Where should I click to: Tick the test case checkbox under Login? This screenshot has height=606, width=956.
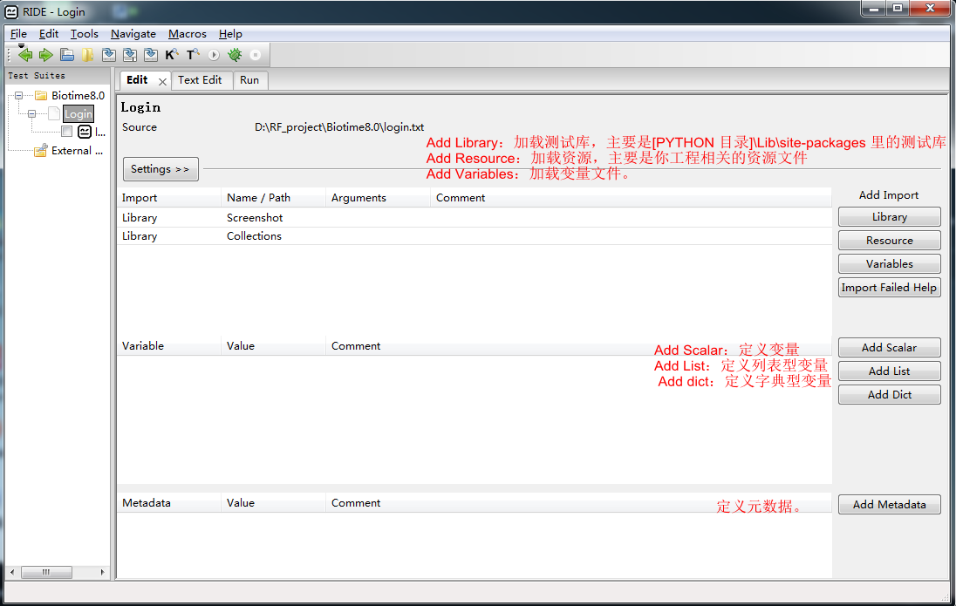(67, 132)
